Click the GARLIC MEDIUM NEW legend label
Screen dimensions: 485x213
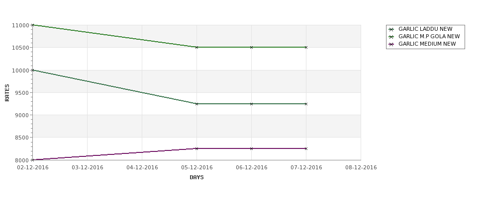[x=427, y=44]
